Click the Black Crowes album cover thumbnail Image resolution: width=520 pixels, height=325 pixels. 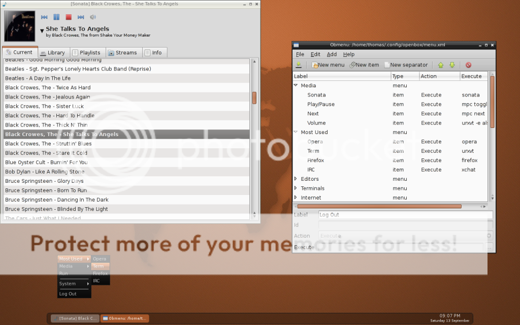click(20, 26)
